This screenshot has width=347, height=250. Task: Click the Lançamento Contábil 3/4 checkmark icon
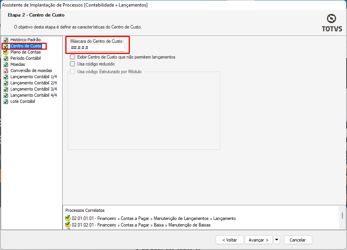click(x=6, y=89)
